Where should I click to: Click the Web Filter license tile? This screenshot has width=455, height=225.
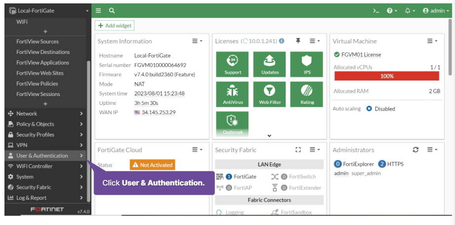(270, 94)
